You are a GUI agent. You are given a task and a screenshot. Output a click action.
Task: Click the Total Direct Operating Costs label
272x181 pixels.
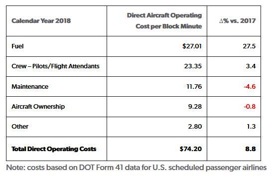click(x=54, y=149)
